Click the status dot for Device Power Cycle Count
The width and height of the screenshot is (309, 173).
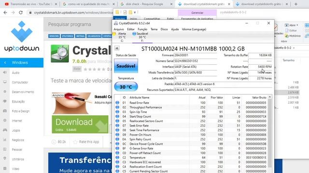coord(117,144)
